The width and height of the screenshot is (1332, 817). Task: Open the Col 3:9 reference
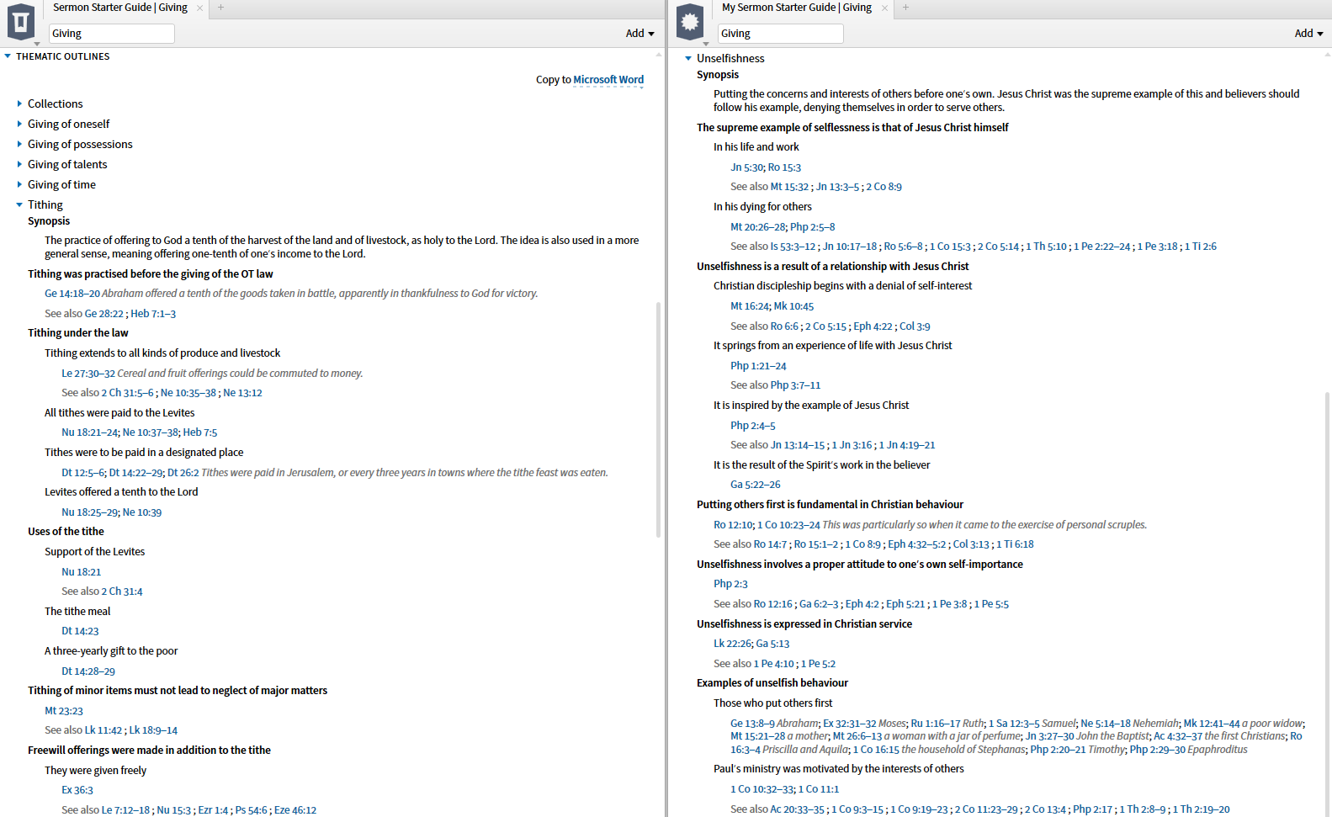coord(915,326)
